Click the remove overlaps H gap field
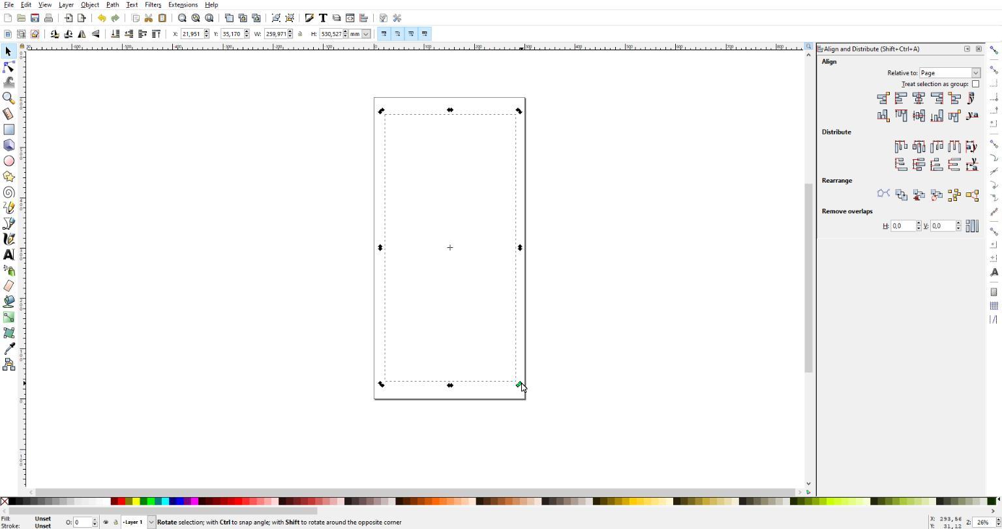 click(902, 226)
